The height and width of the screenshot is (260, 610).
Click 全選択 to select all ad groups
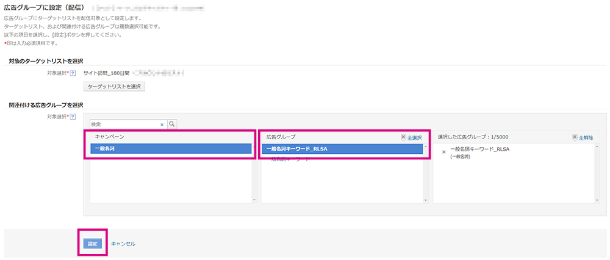pos(414,138)
